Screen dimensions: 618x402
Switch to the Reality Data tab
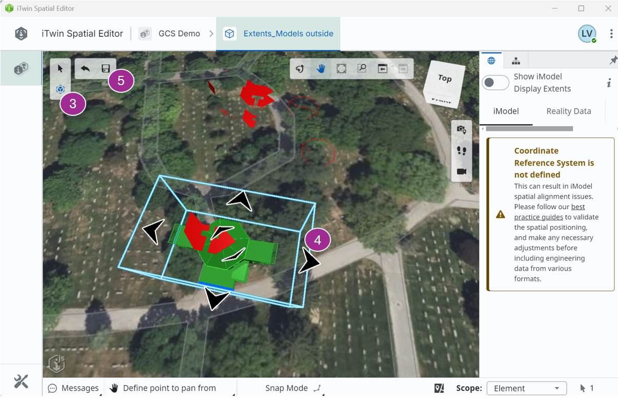pyautogui.click(x=569, y=111)
